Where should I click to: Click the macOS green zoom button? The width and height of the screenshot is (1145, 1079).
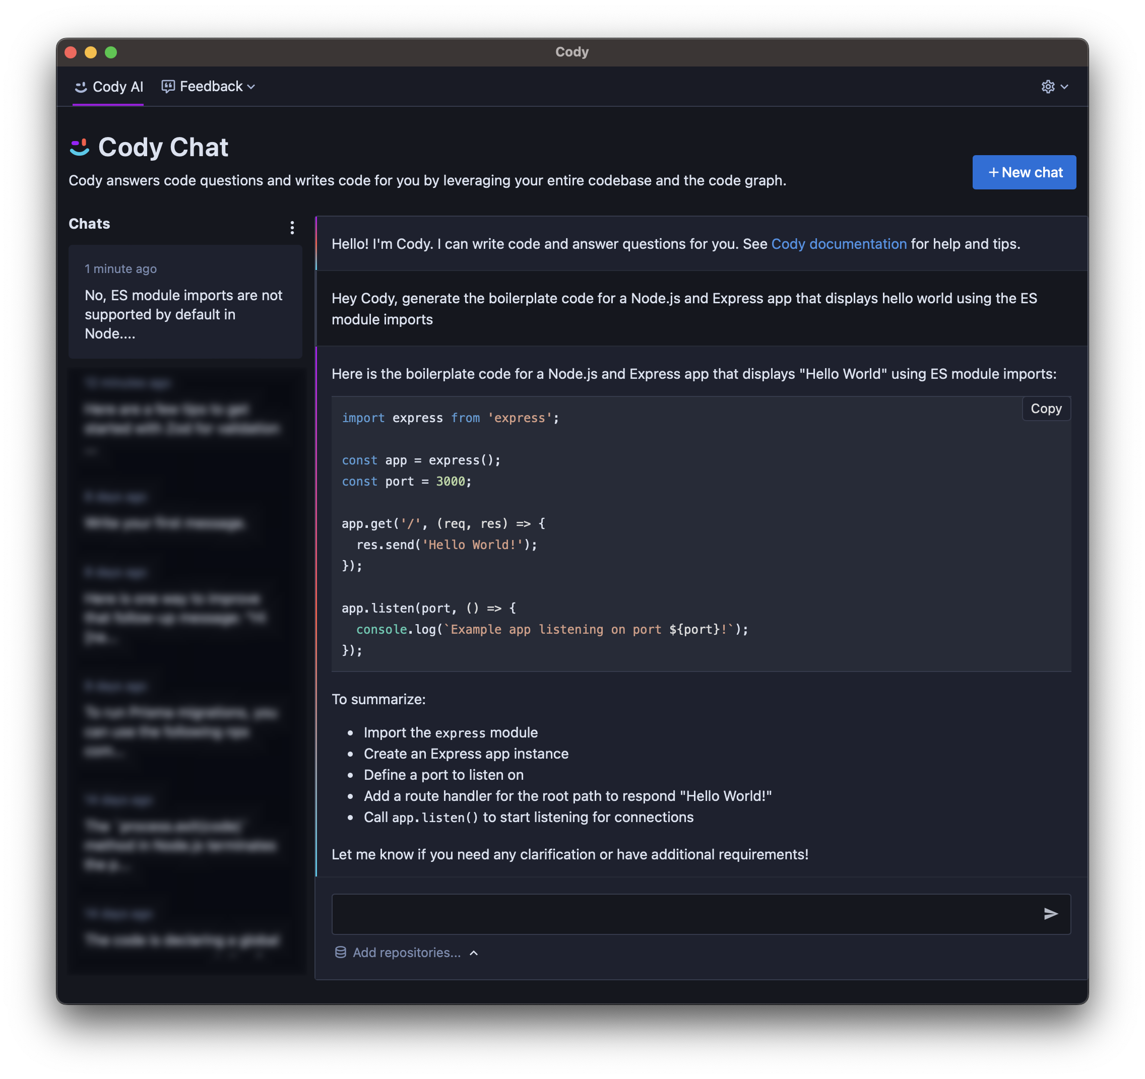pyautogui.click(x=110, y=52)
